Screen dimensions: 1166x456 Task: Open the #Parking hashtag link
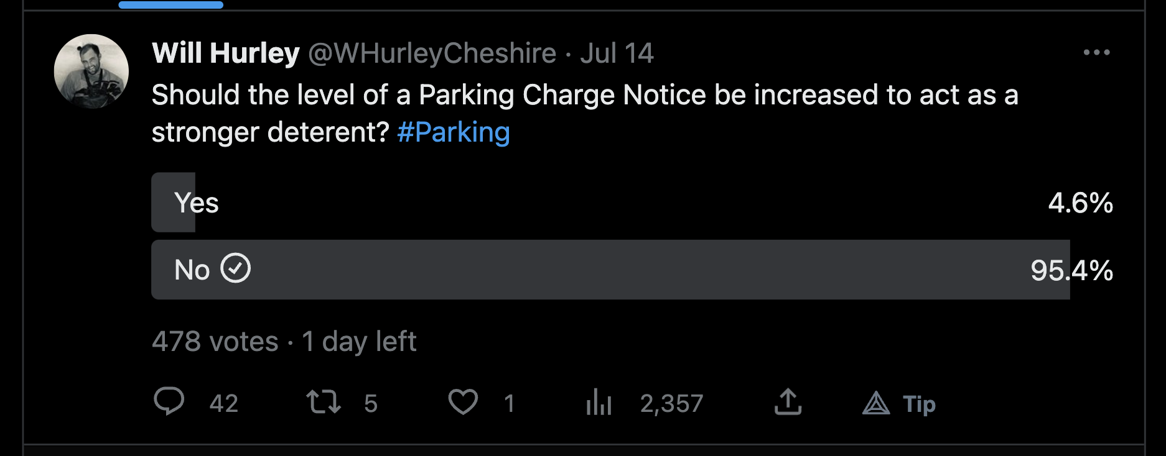pos(454,132)
